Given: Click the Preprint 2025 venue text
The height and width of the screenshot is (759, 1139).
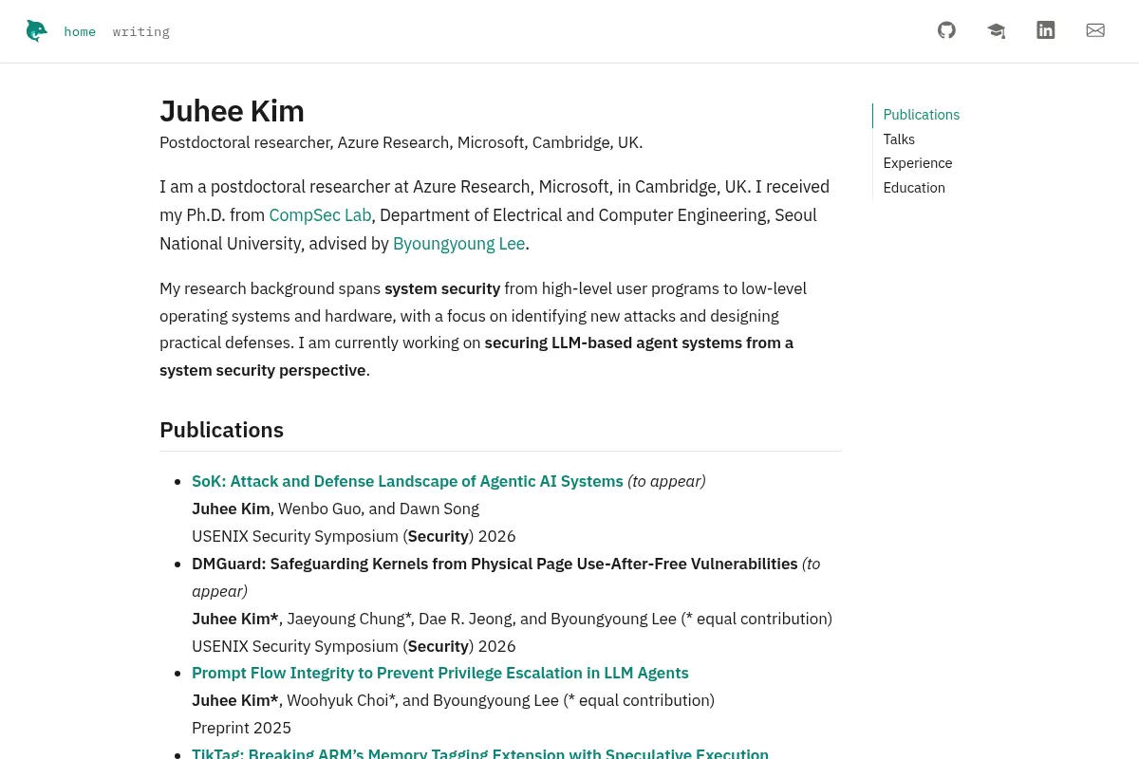Looking at the screenshot, I should click(x=241, y=728).
